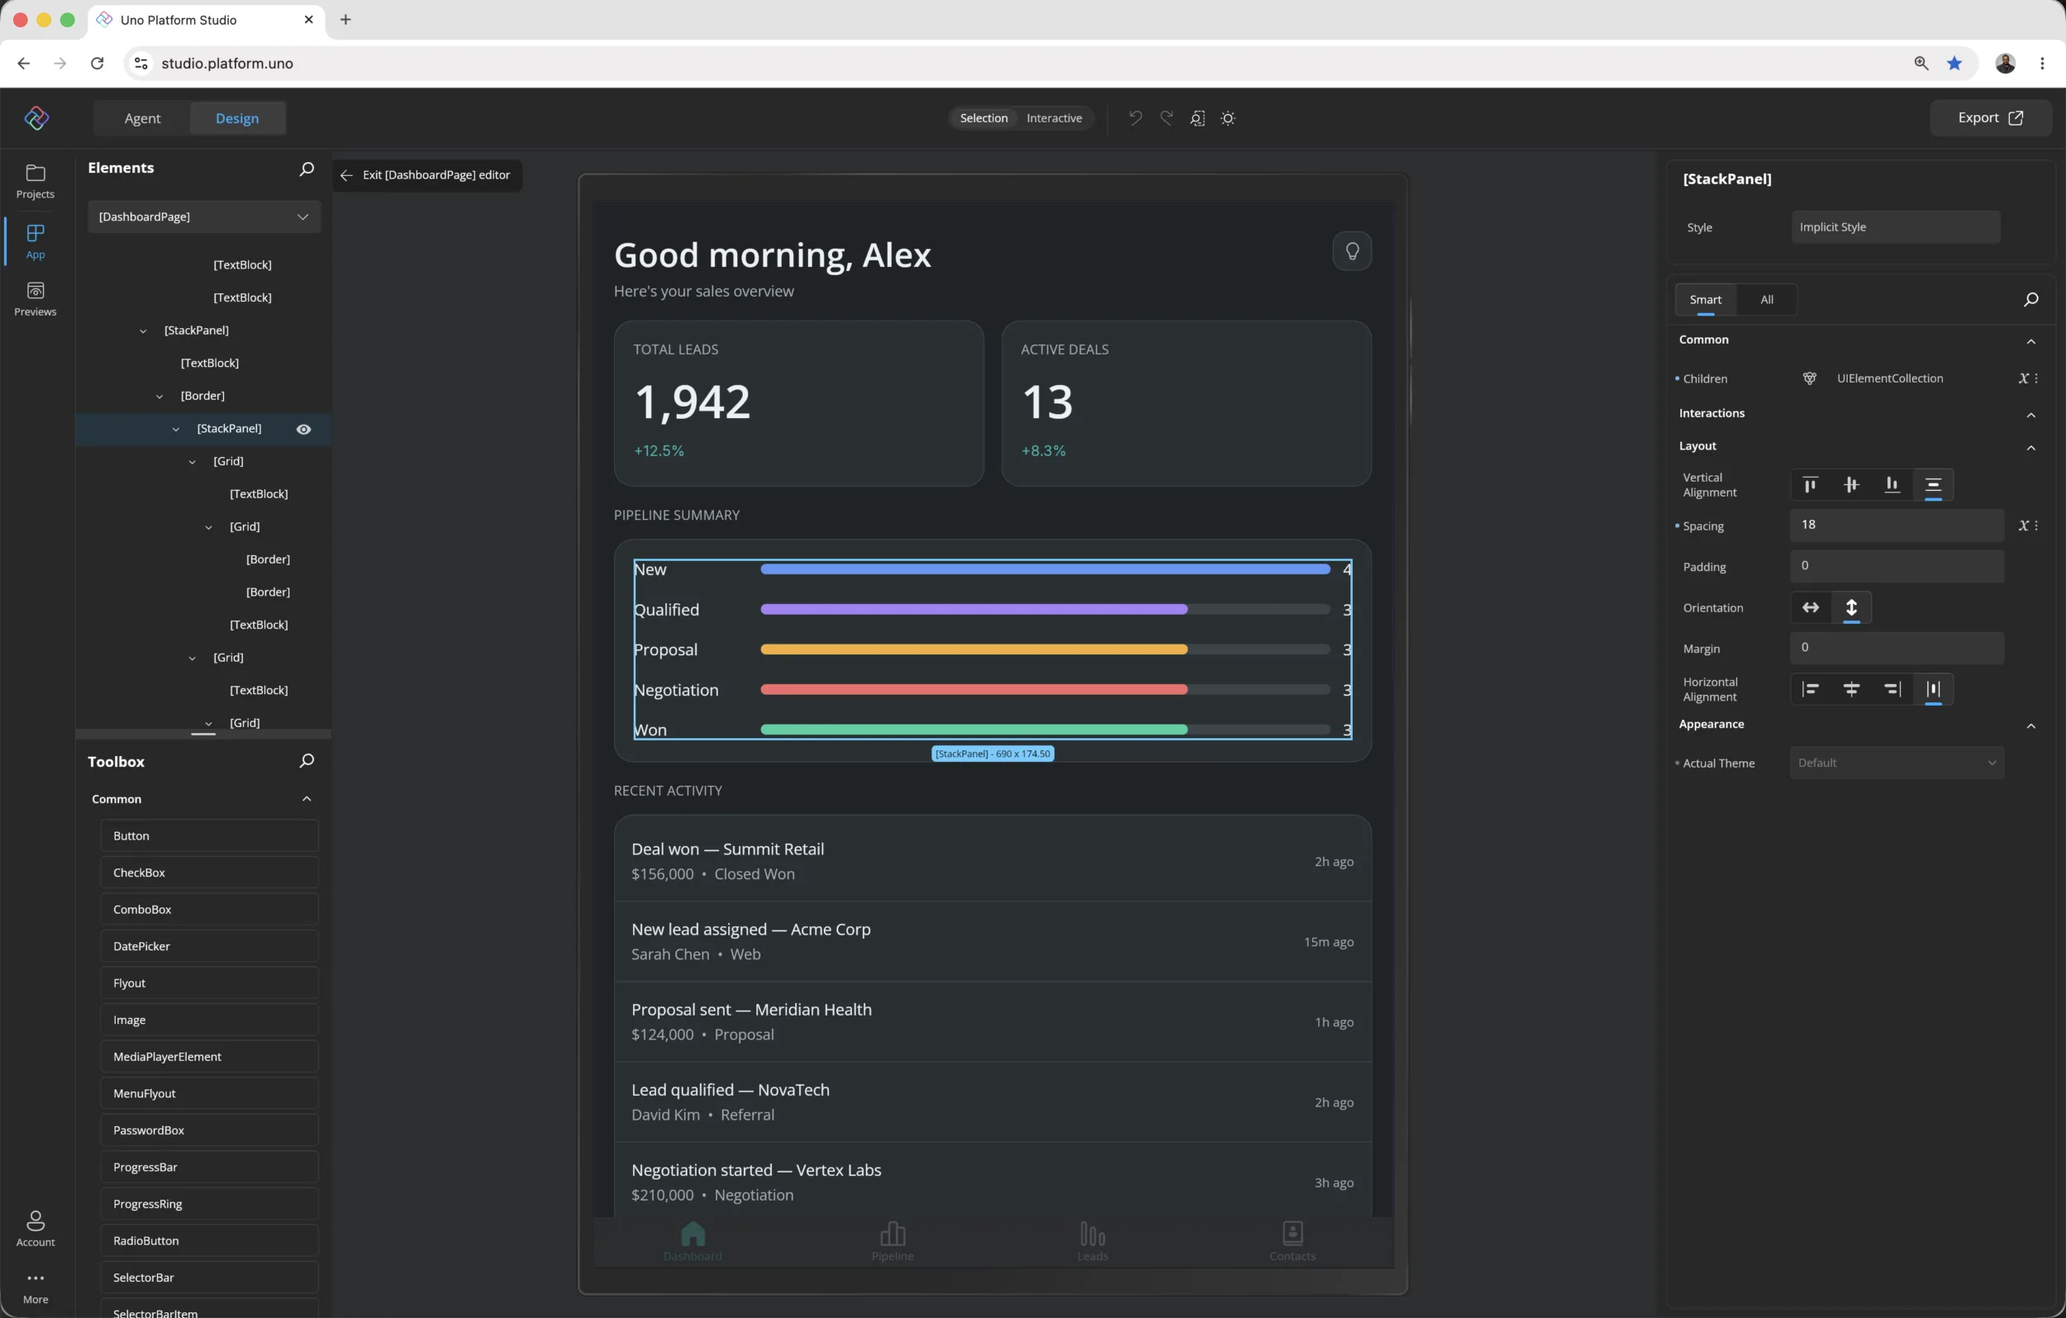This screenshot has height=1318, width=2066.
Task: Click the Redo arrow icon
Action: pos(1166,117)
